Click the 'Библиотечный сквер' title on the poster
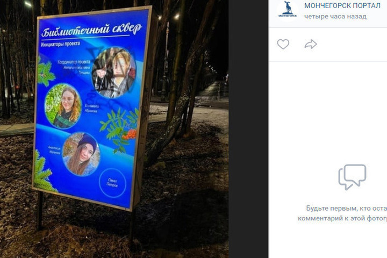 (91, 30)
